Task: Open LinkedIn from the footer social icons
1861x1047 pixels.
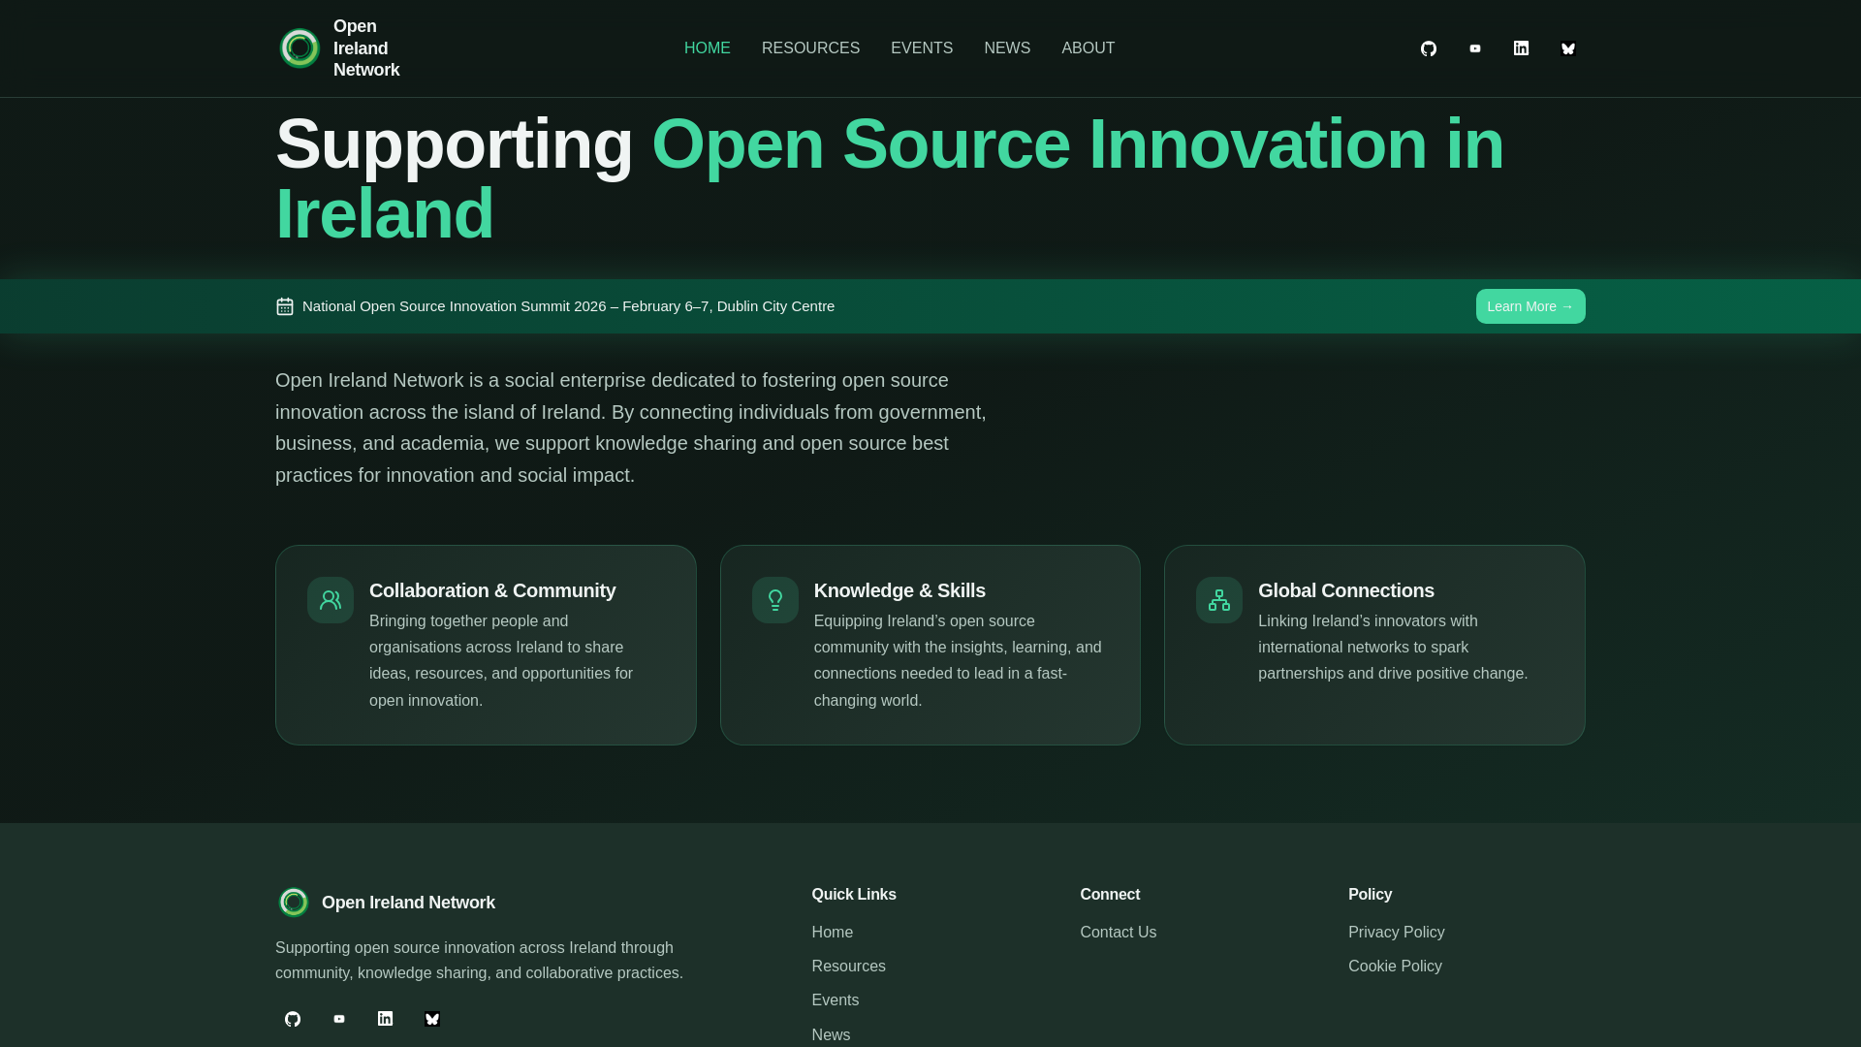Action: [x=385, y=1019]
